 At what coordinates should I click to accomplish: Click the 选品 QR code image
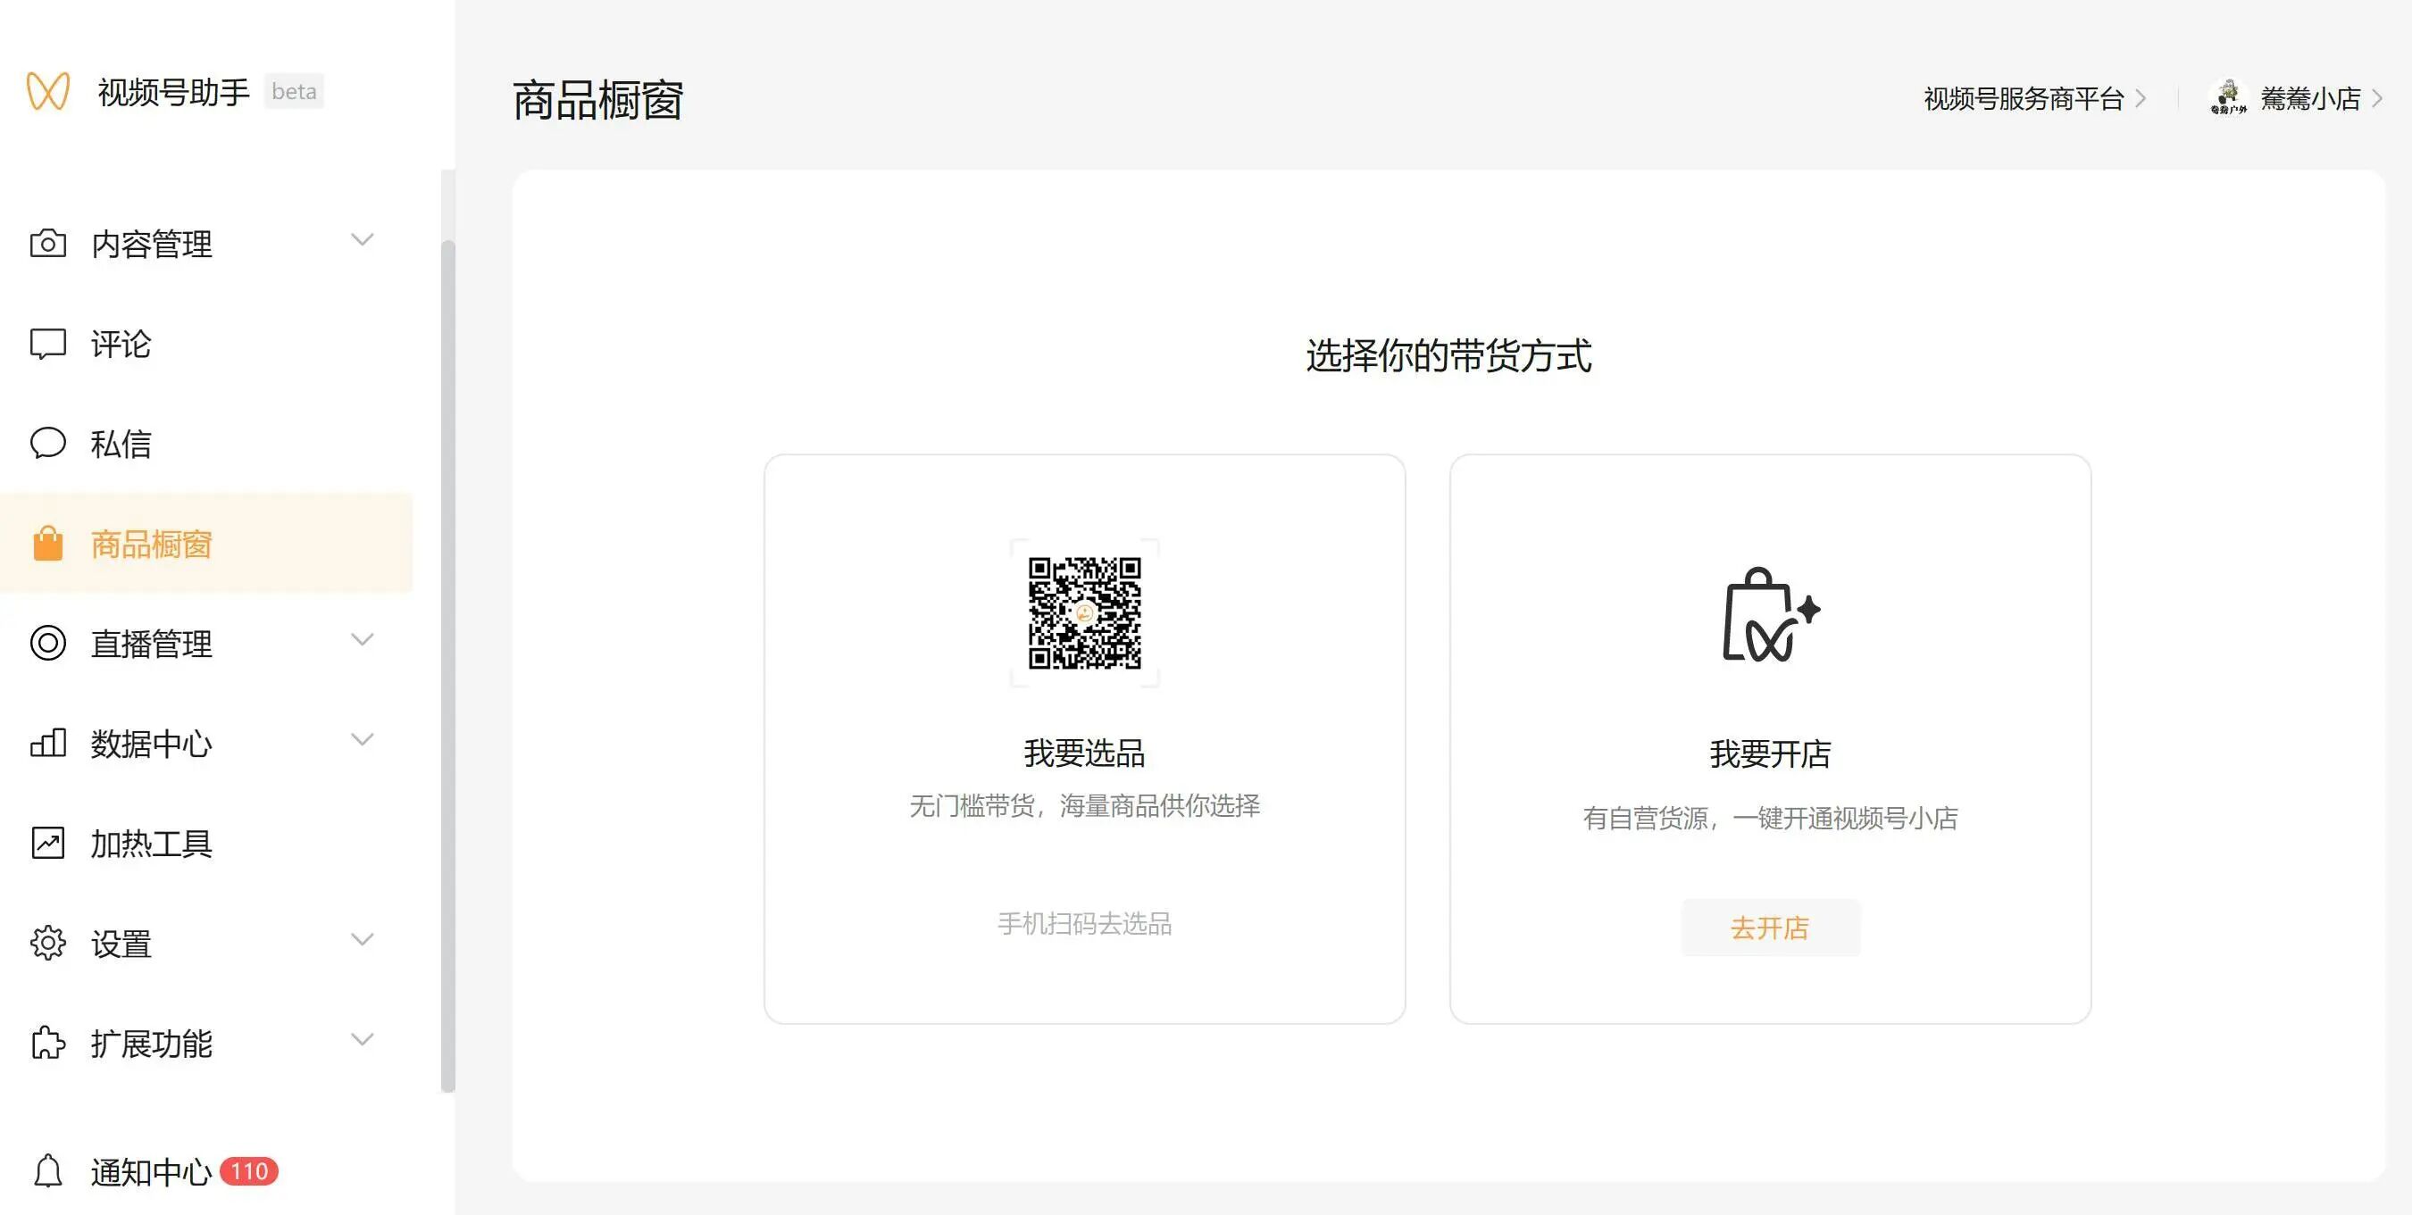pos(1084,613)
